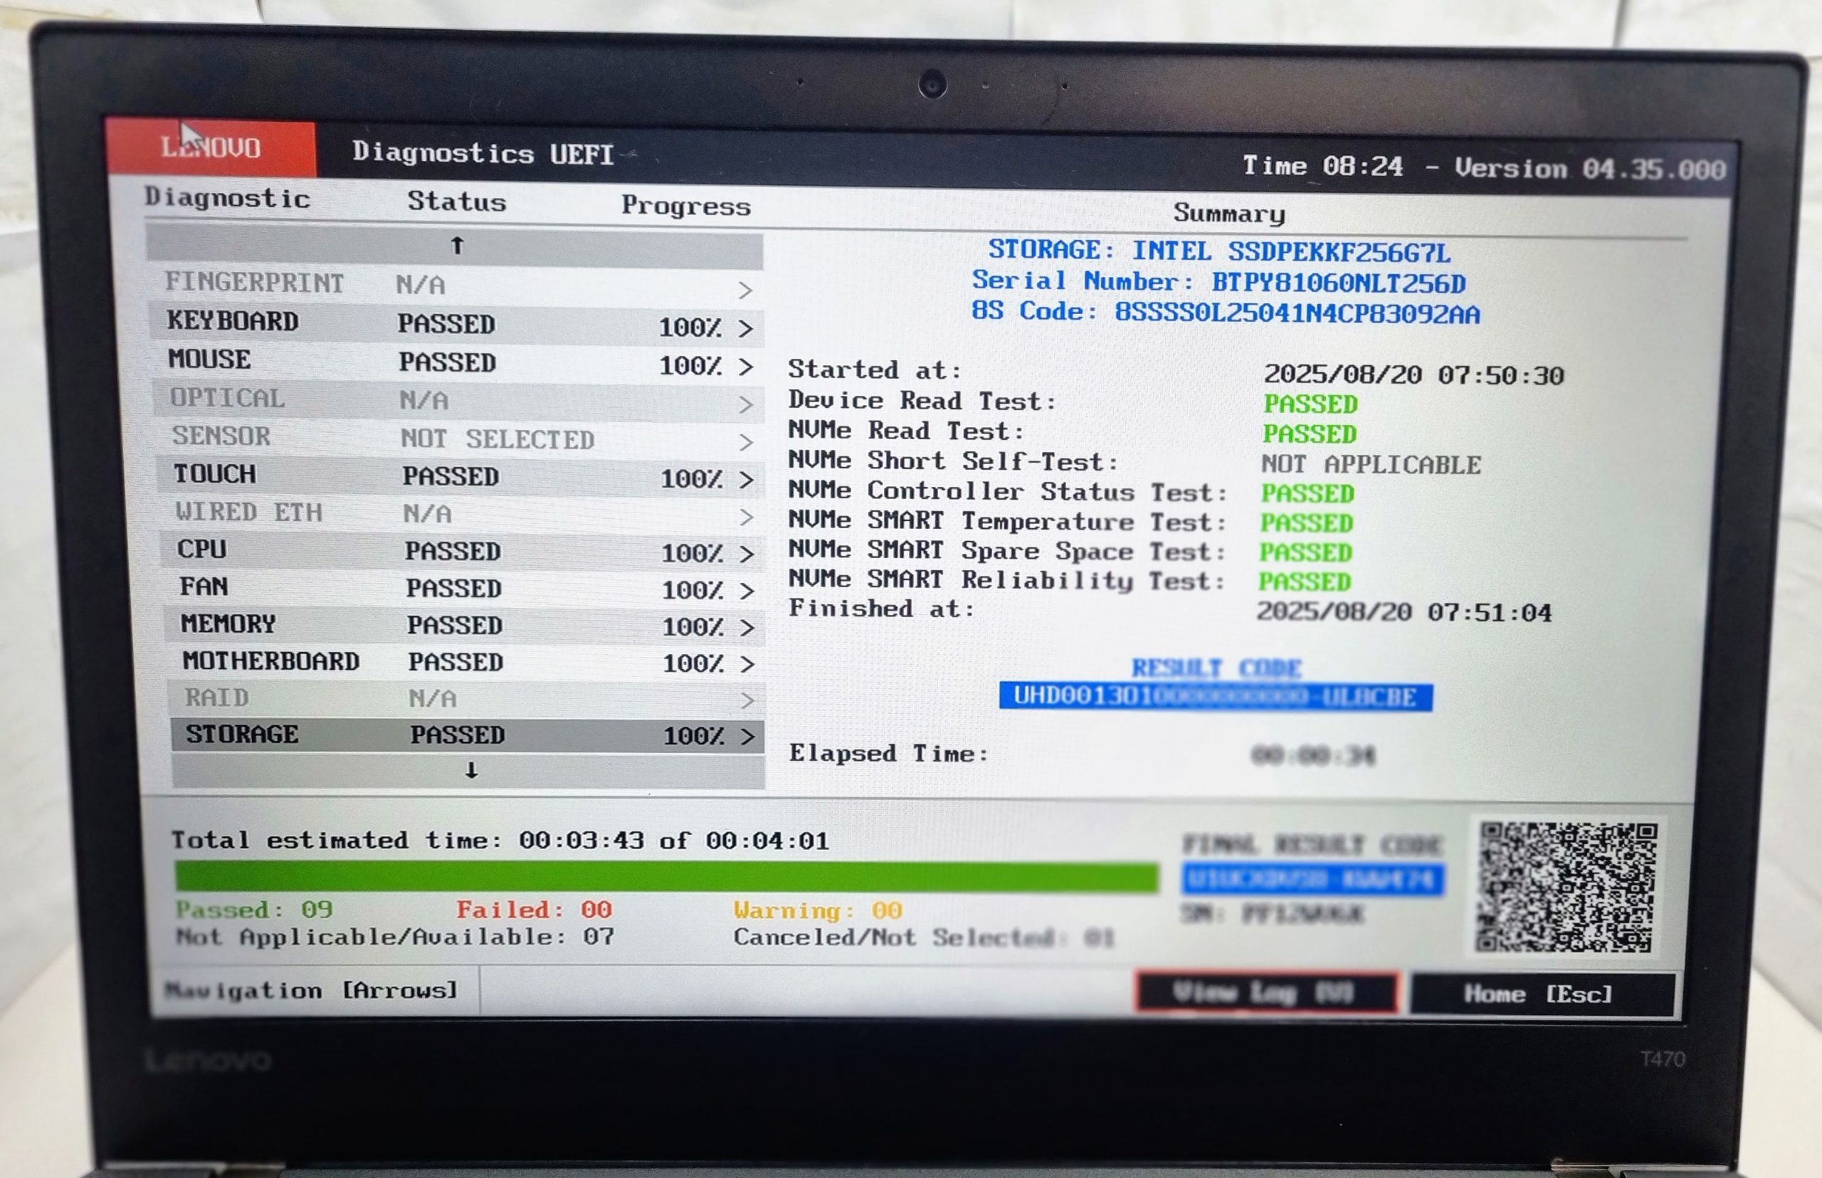The image size is (1822, 1178).
Task: Click the Diagnostic column header
Action: tap(227, 198)
